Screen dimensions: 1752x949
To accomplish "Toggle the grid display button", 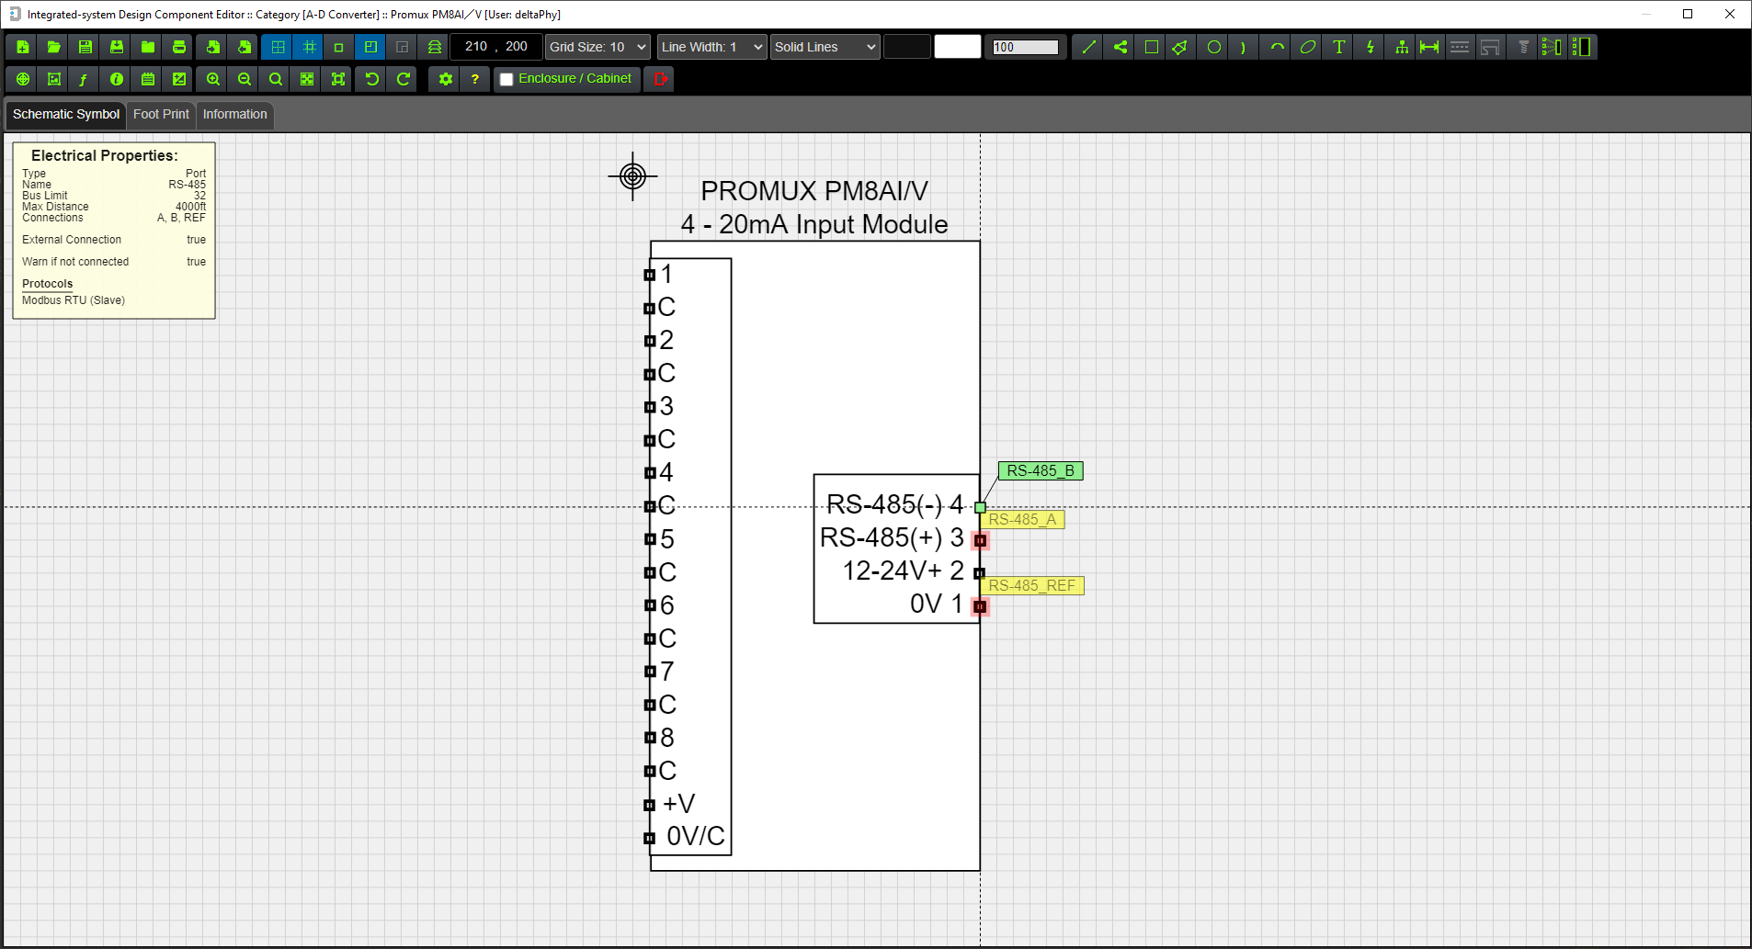I will pos(278,47).
